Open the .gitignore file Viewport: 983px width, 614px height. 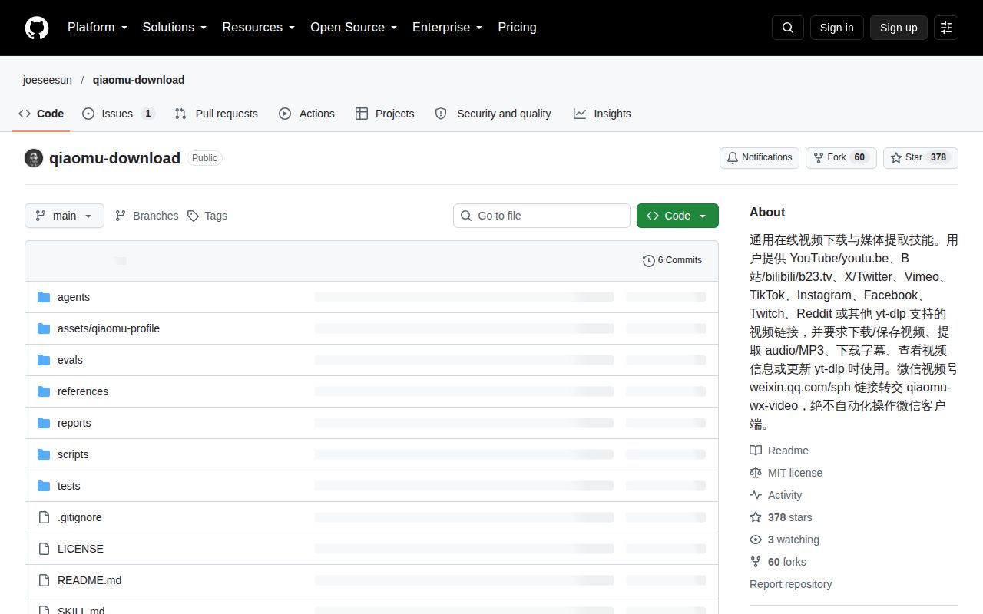(x=79, y=517)
